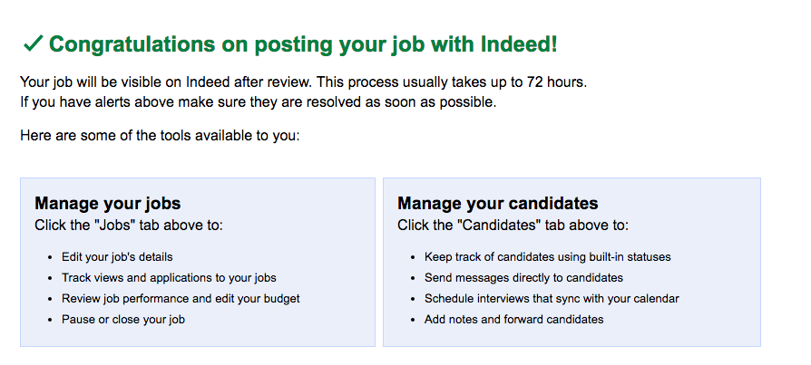Select Review job performance and edit your budget

click(x=181, y=298)
